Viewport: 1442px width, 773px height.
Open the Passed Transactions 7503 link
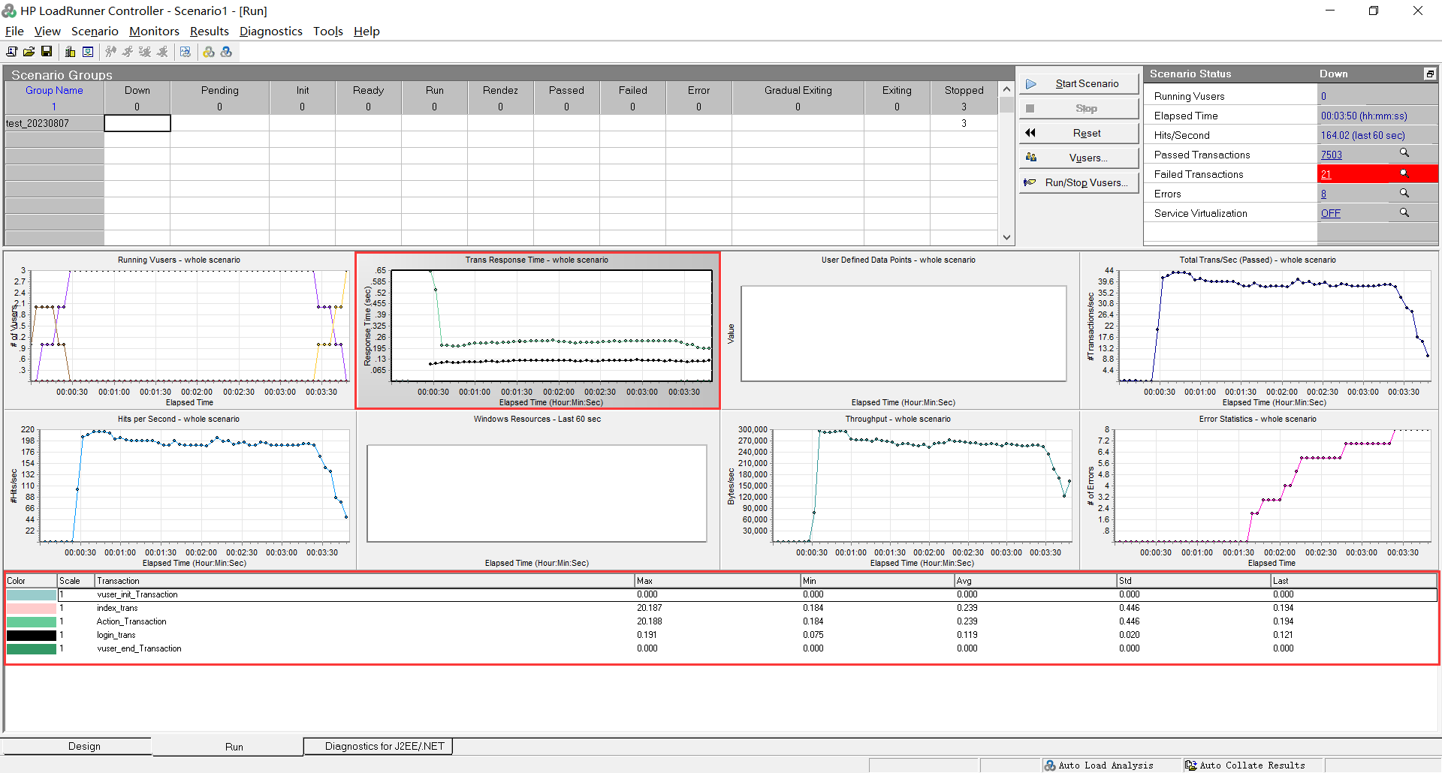1331,155
